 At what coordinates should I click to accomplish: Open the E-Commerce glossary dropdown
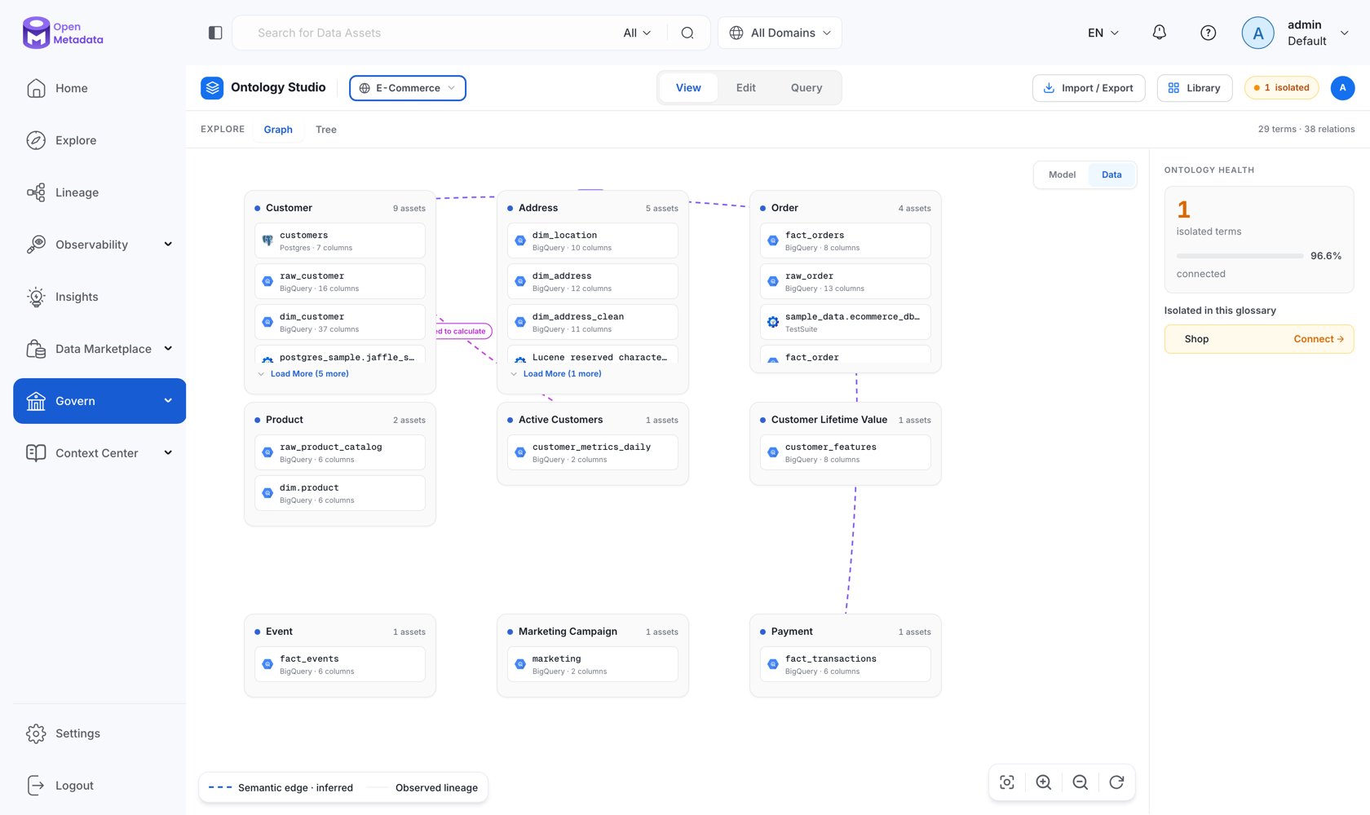pyautogui.click(x=408, y=88)
